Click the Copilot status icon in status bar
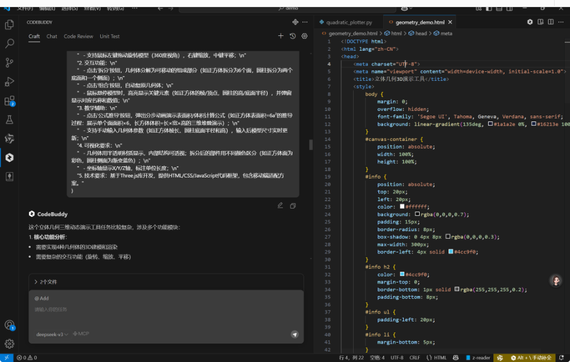 click(456, 358)
